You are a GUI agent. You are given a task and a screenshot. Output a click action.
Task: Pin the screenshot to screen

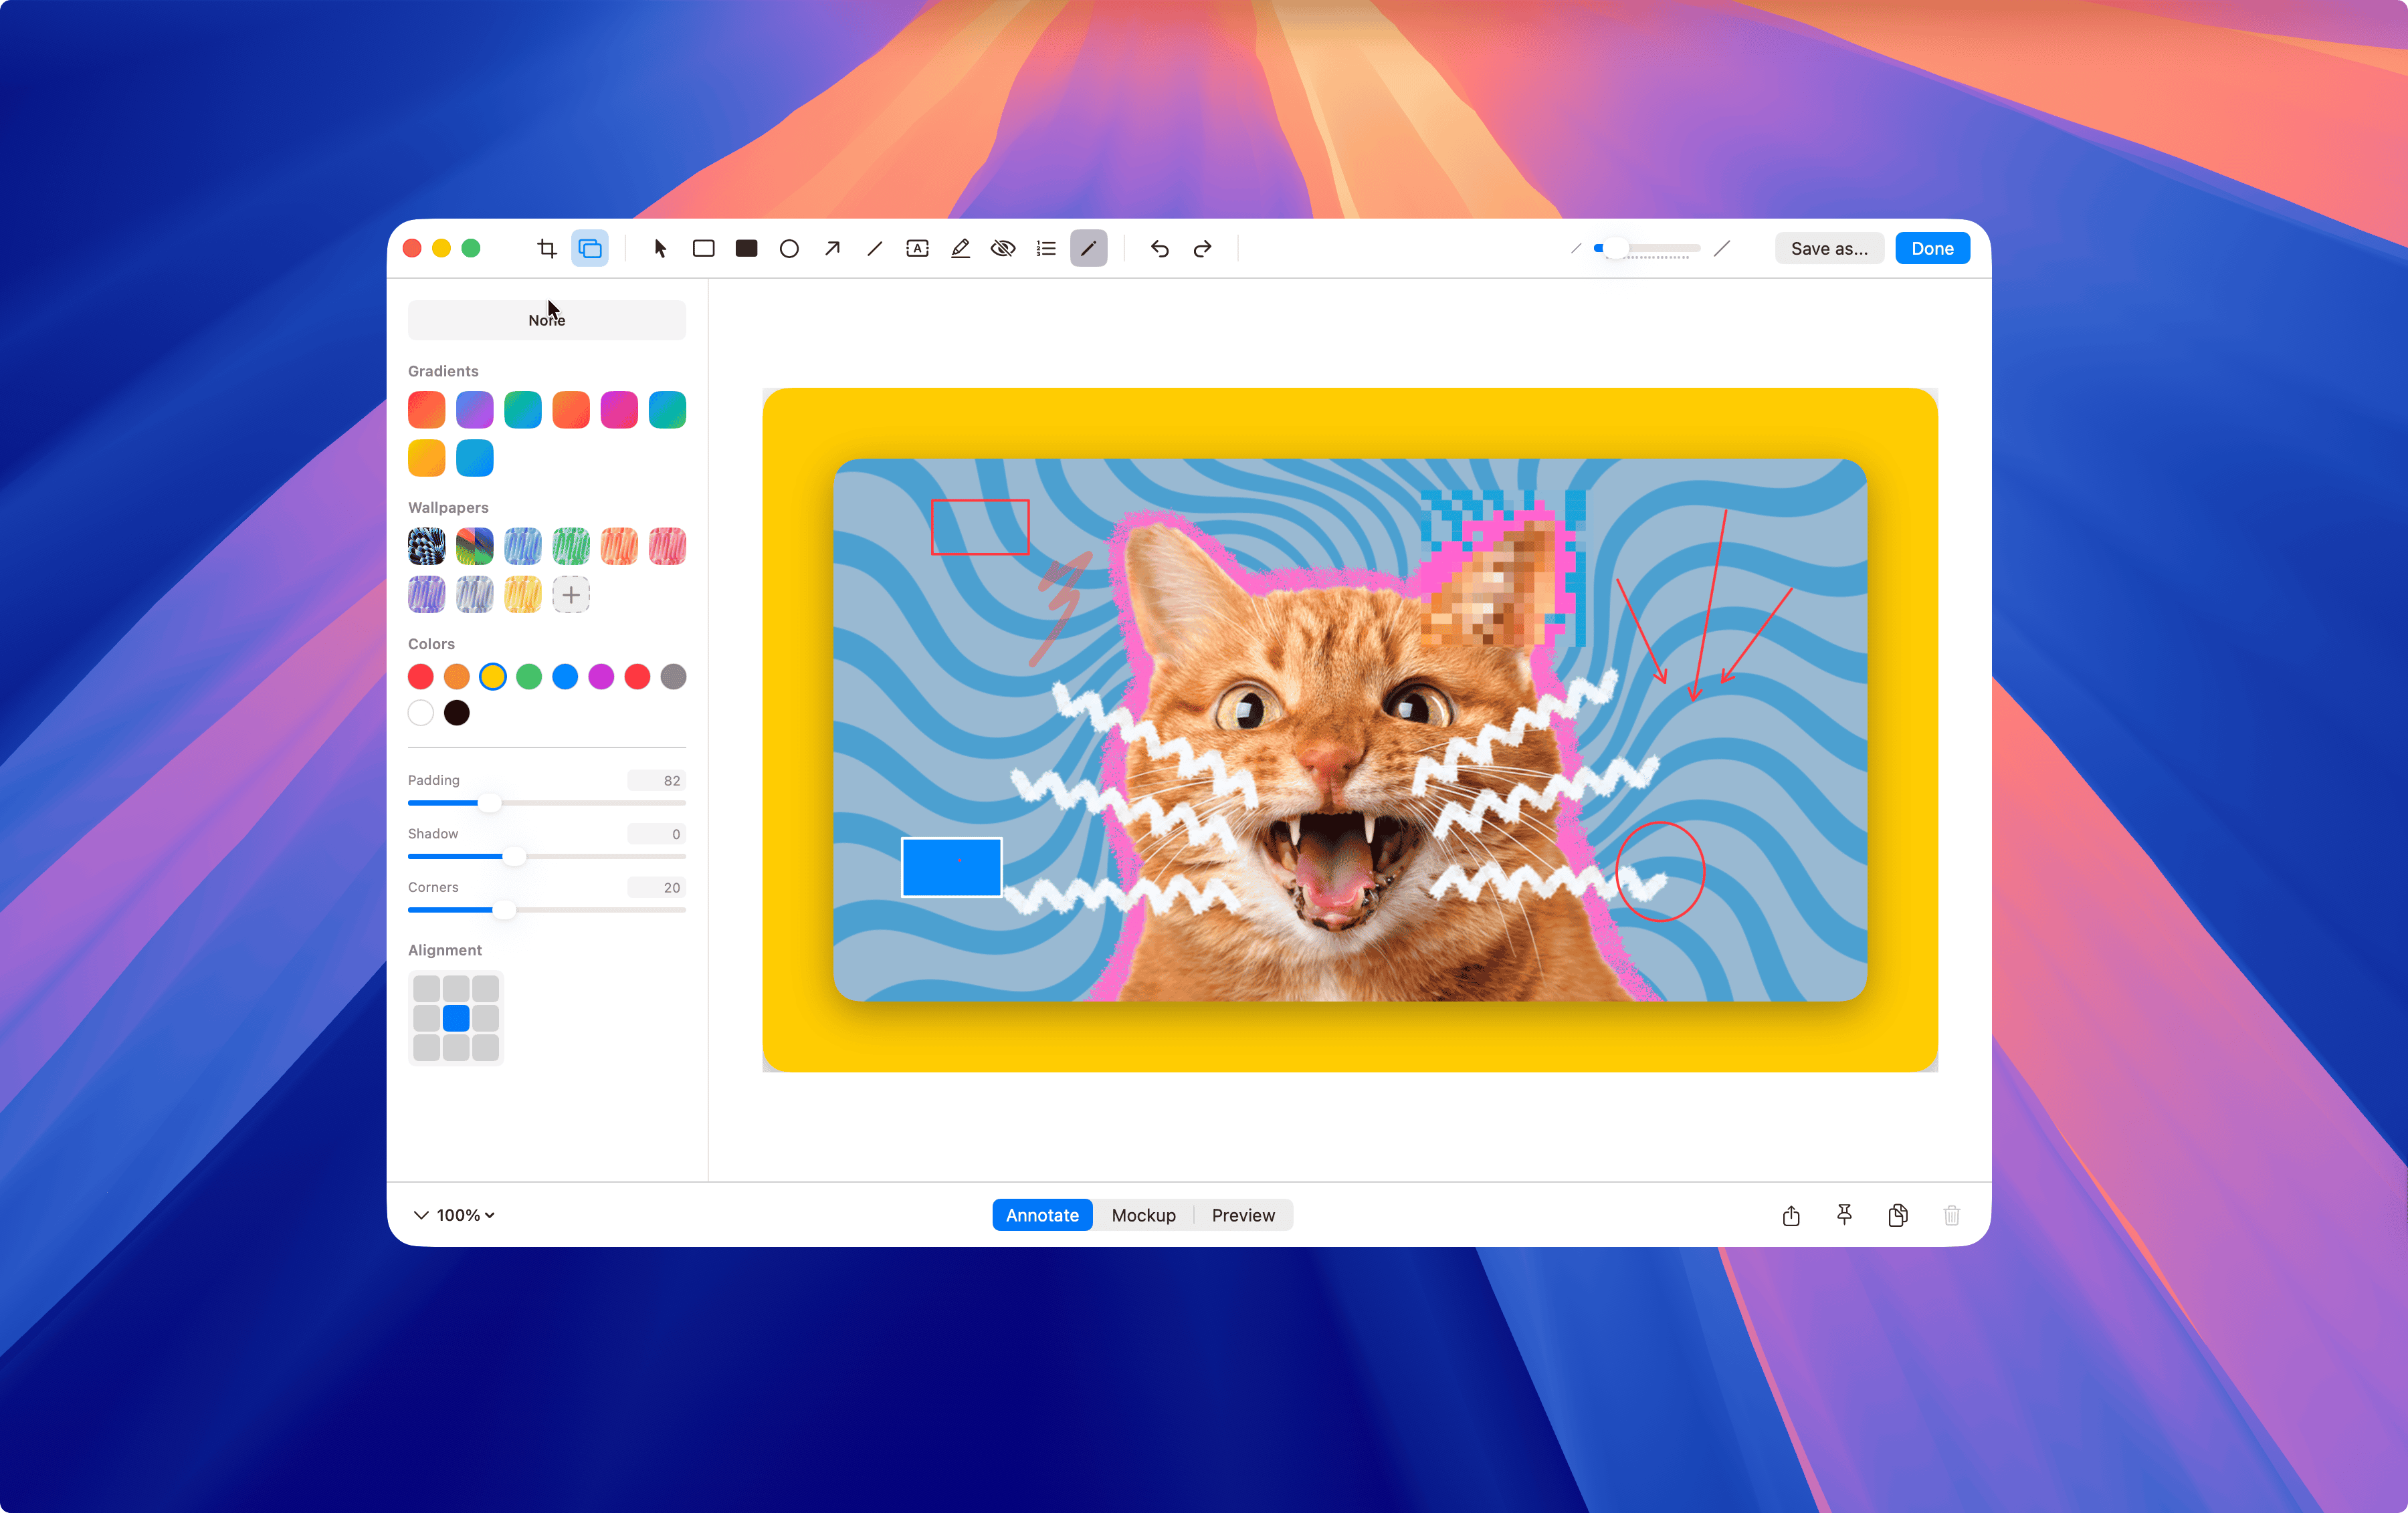coord(1845,1215)
